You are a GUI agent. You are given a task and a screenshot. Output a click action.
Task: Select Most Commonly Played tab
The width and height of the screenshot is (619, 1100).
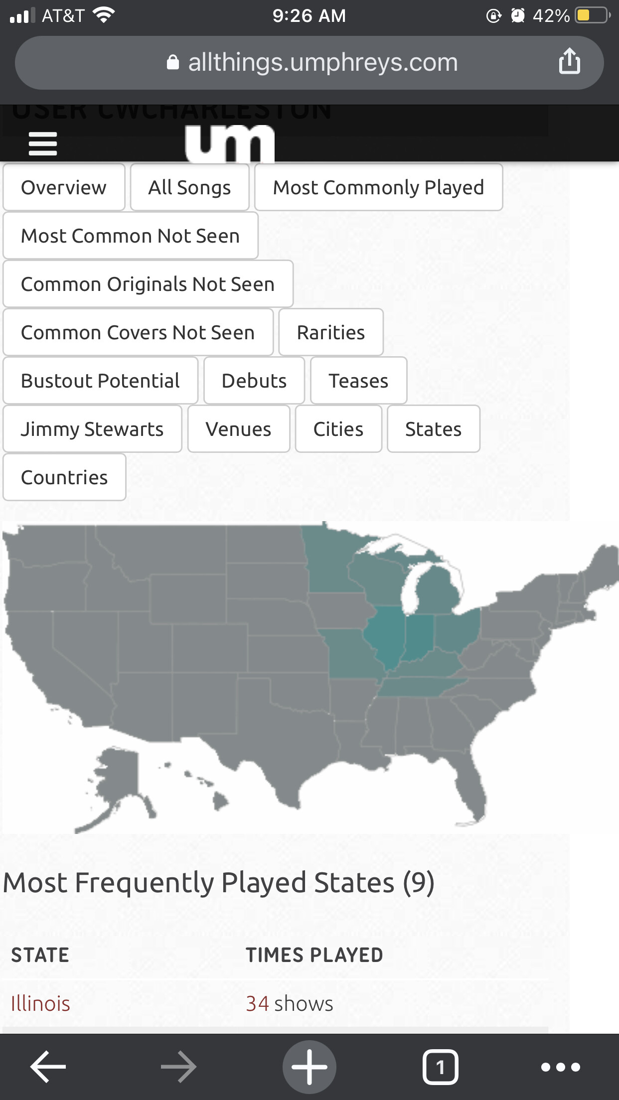[378, 188]
